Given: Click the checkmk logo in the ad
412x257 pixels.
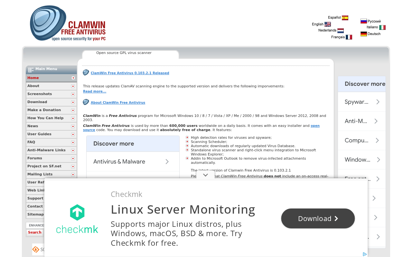Looking at the screenshot, I should 77,219.
